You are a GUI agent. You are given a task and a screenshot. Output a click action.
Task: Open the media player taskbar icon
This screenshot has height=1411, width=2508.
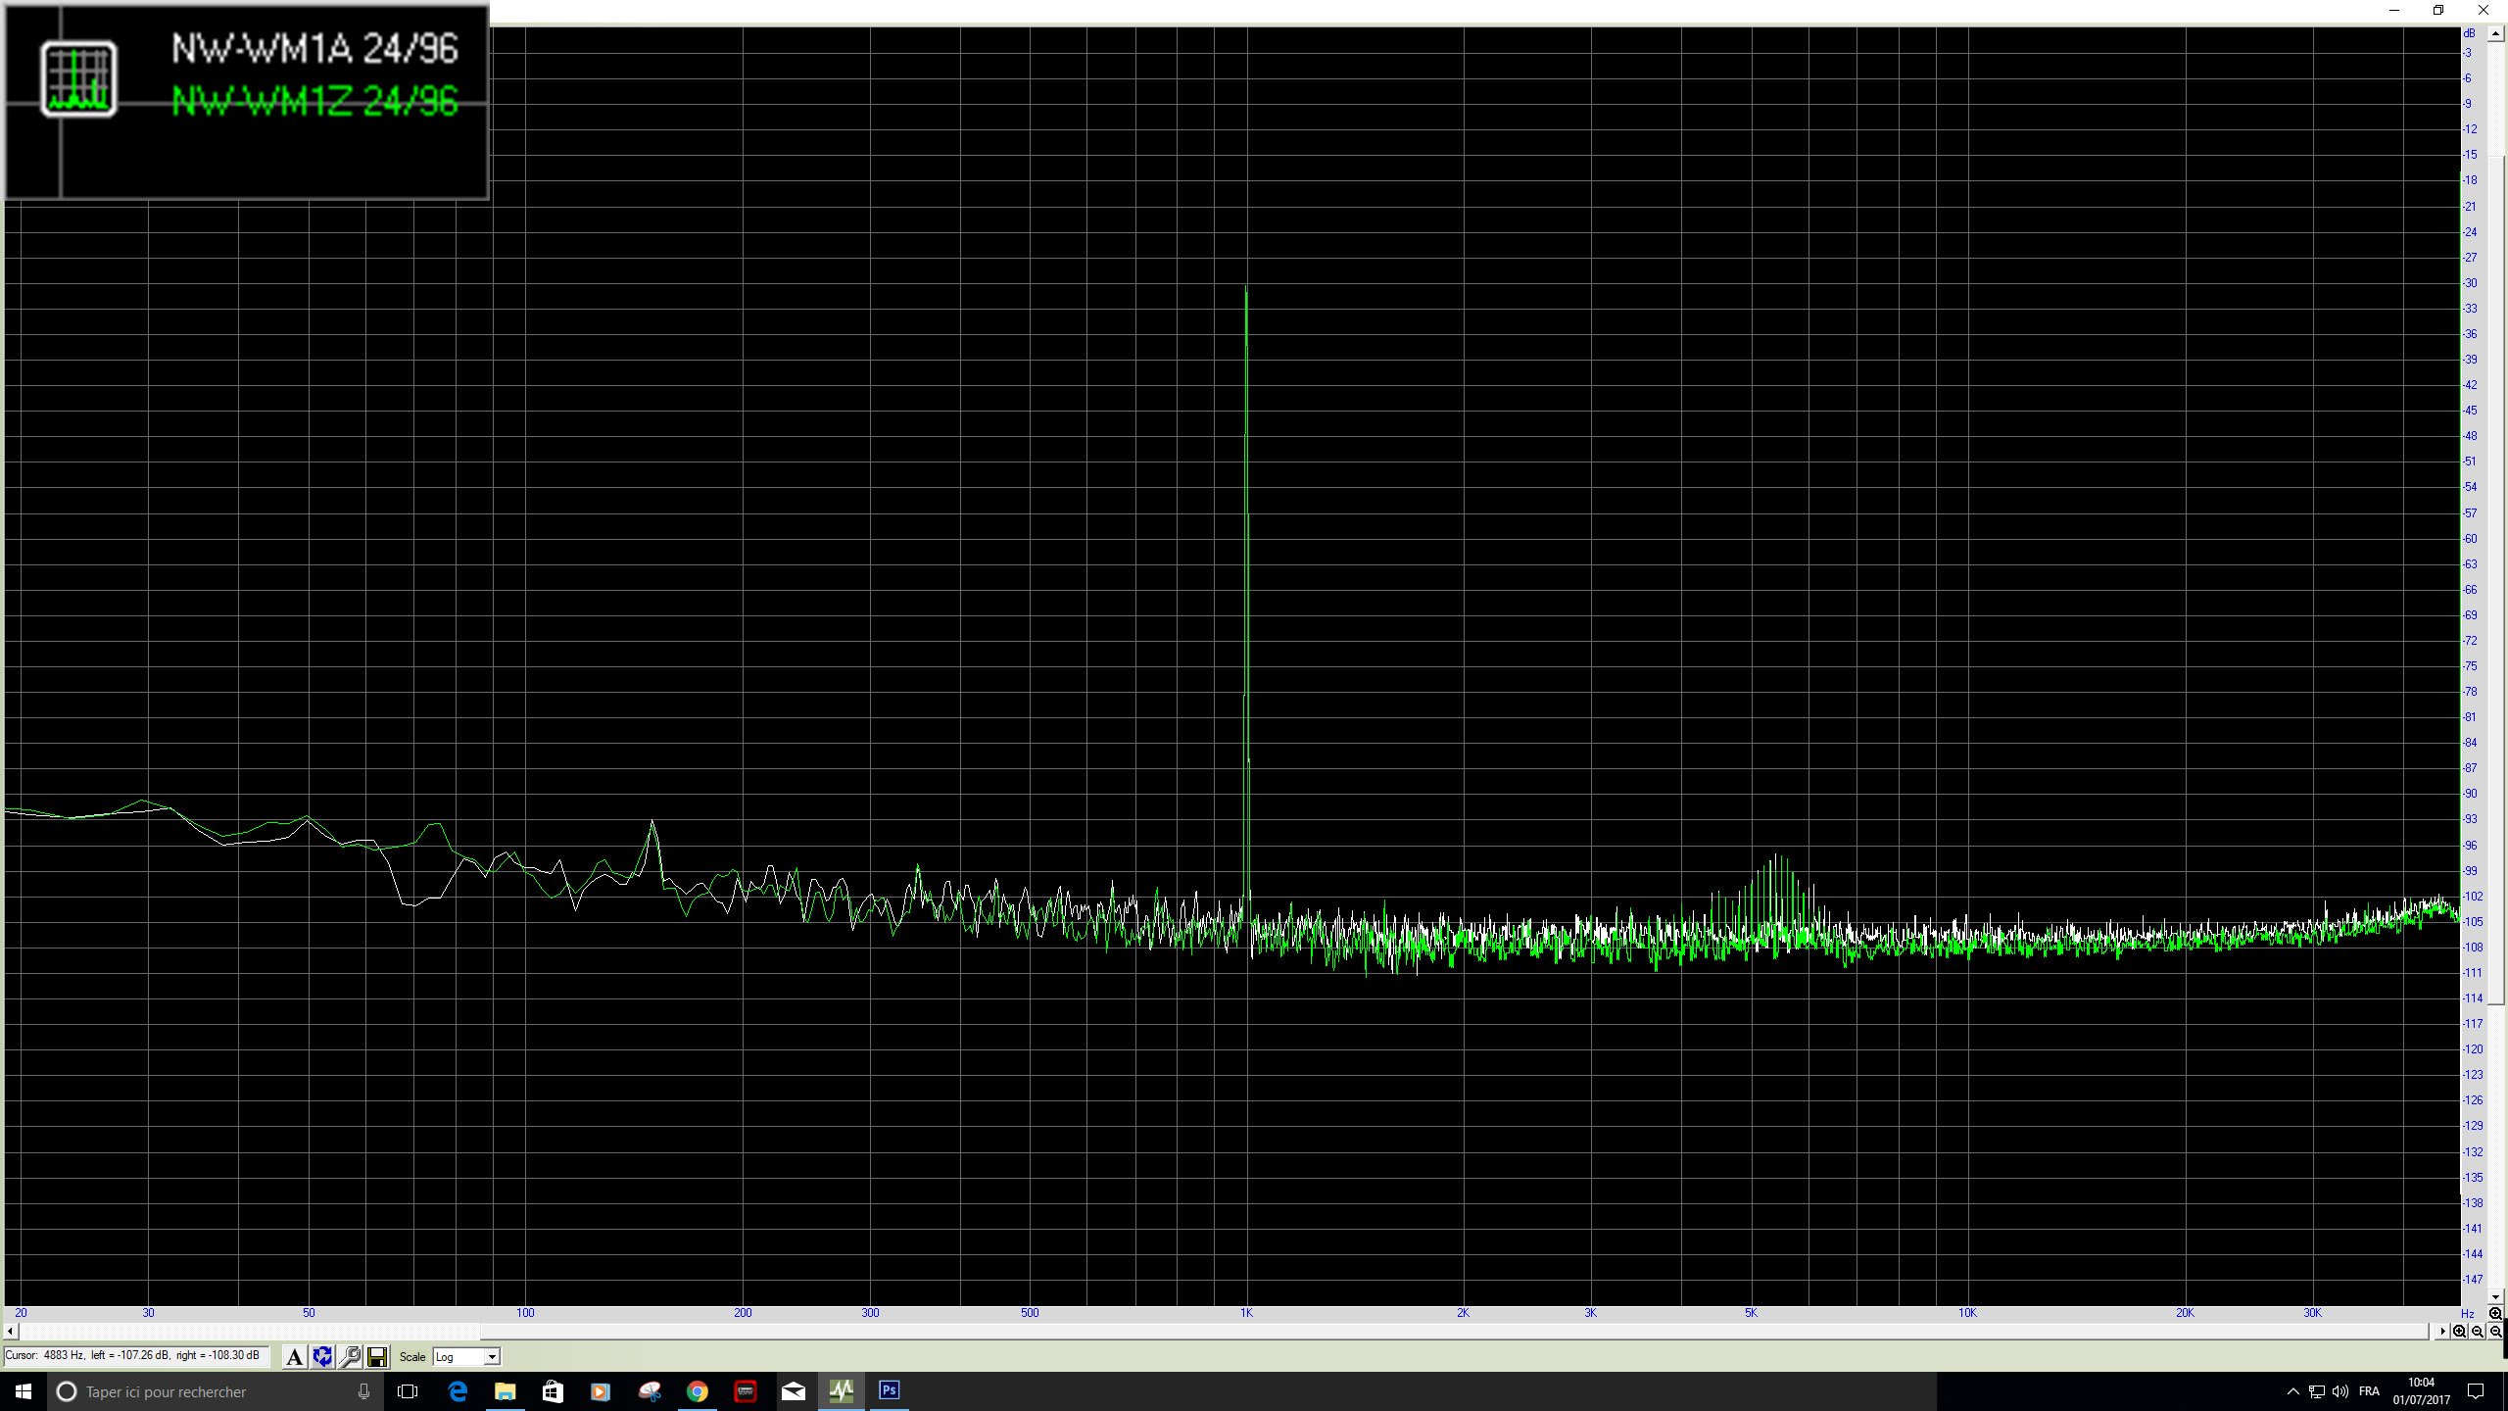[601, 1391]
